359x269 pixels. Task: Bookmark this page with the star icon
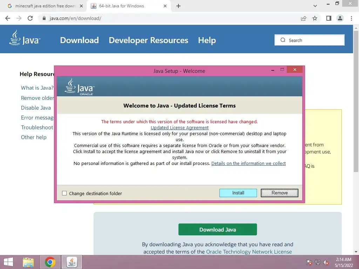(315, 18)
